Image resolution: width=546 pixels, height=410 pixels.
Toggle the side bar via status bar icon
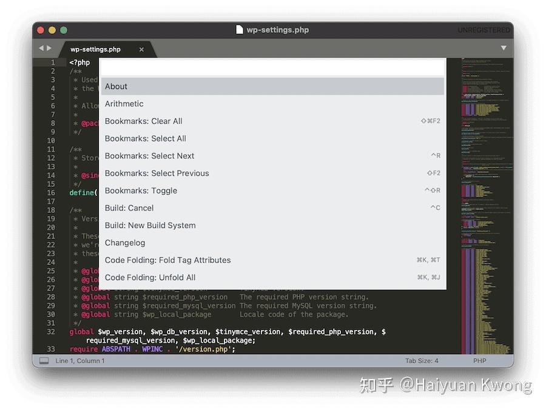(44, 361)
